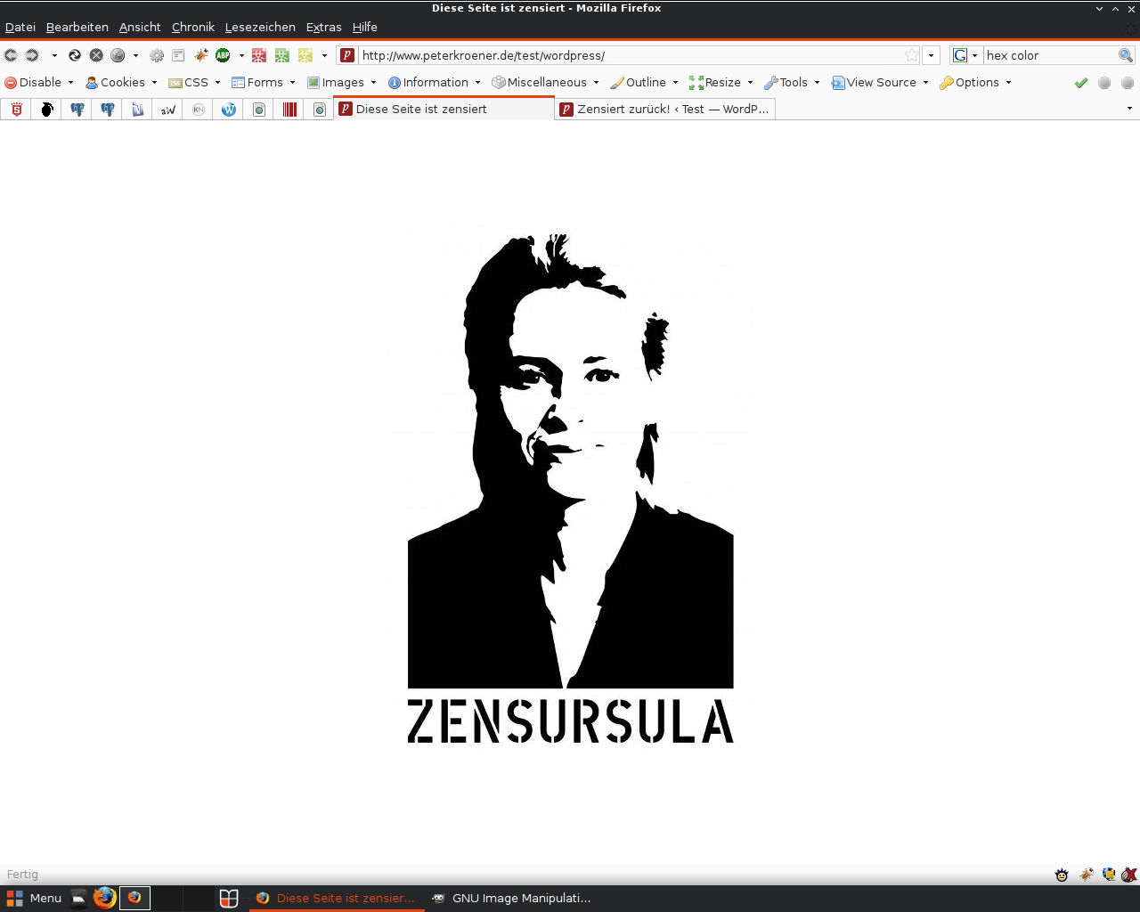The height and width of the screenshot is (912, 1140).
Task: Open the Tools dropdown
Action: (793, 83)
